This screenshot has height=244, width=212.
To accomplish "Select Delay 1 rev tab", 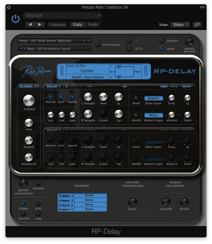I will pyautogui.click(x=90, y=86).
